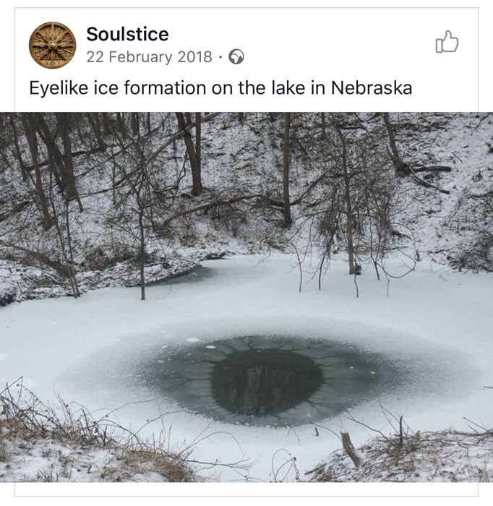Toggle like on Soulstice's post
Image resolution: width=493 pixels, height=506 pixels.
[447, 42]
